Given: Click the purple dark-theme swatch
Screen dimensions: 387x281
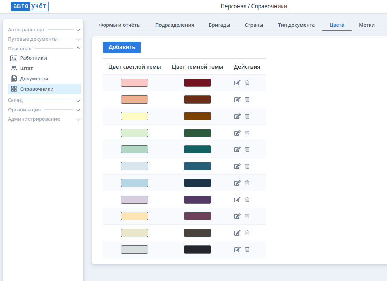Looking at the screenshot, I should 197,200.
